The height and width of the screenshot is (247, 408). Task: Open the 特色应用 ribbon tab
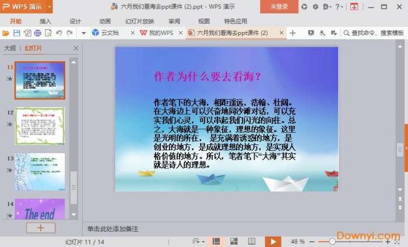[x=235, y=22]
